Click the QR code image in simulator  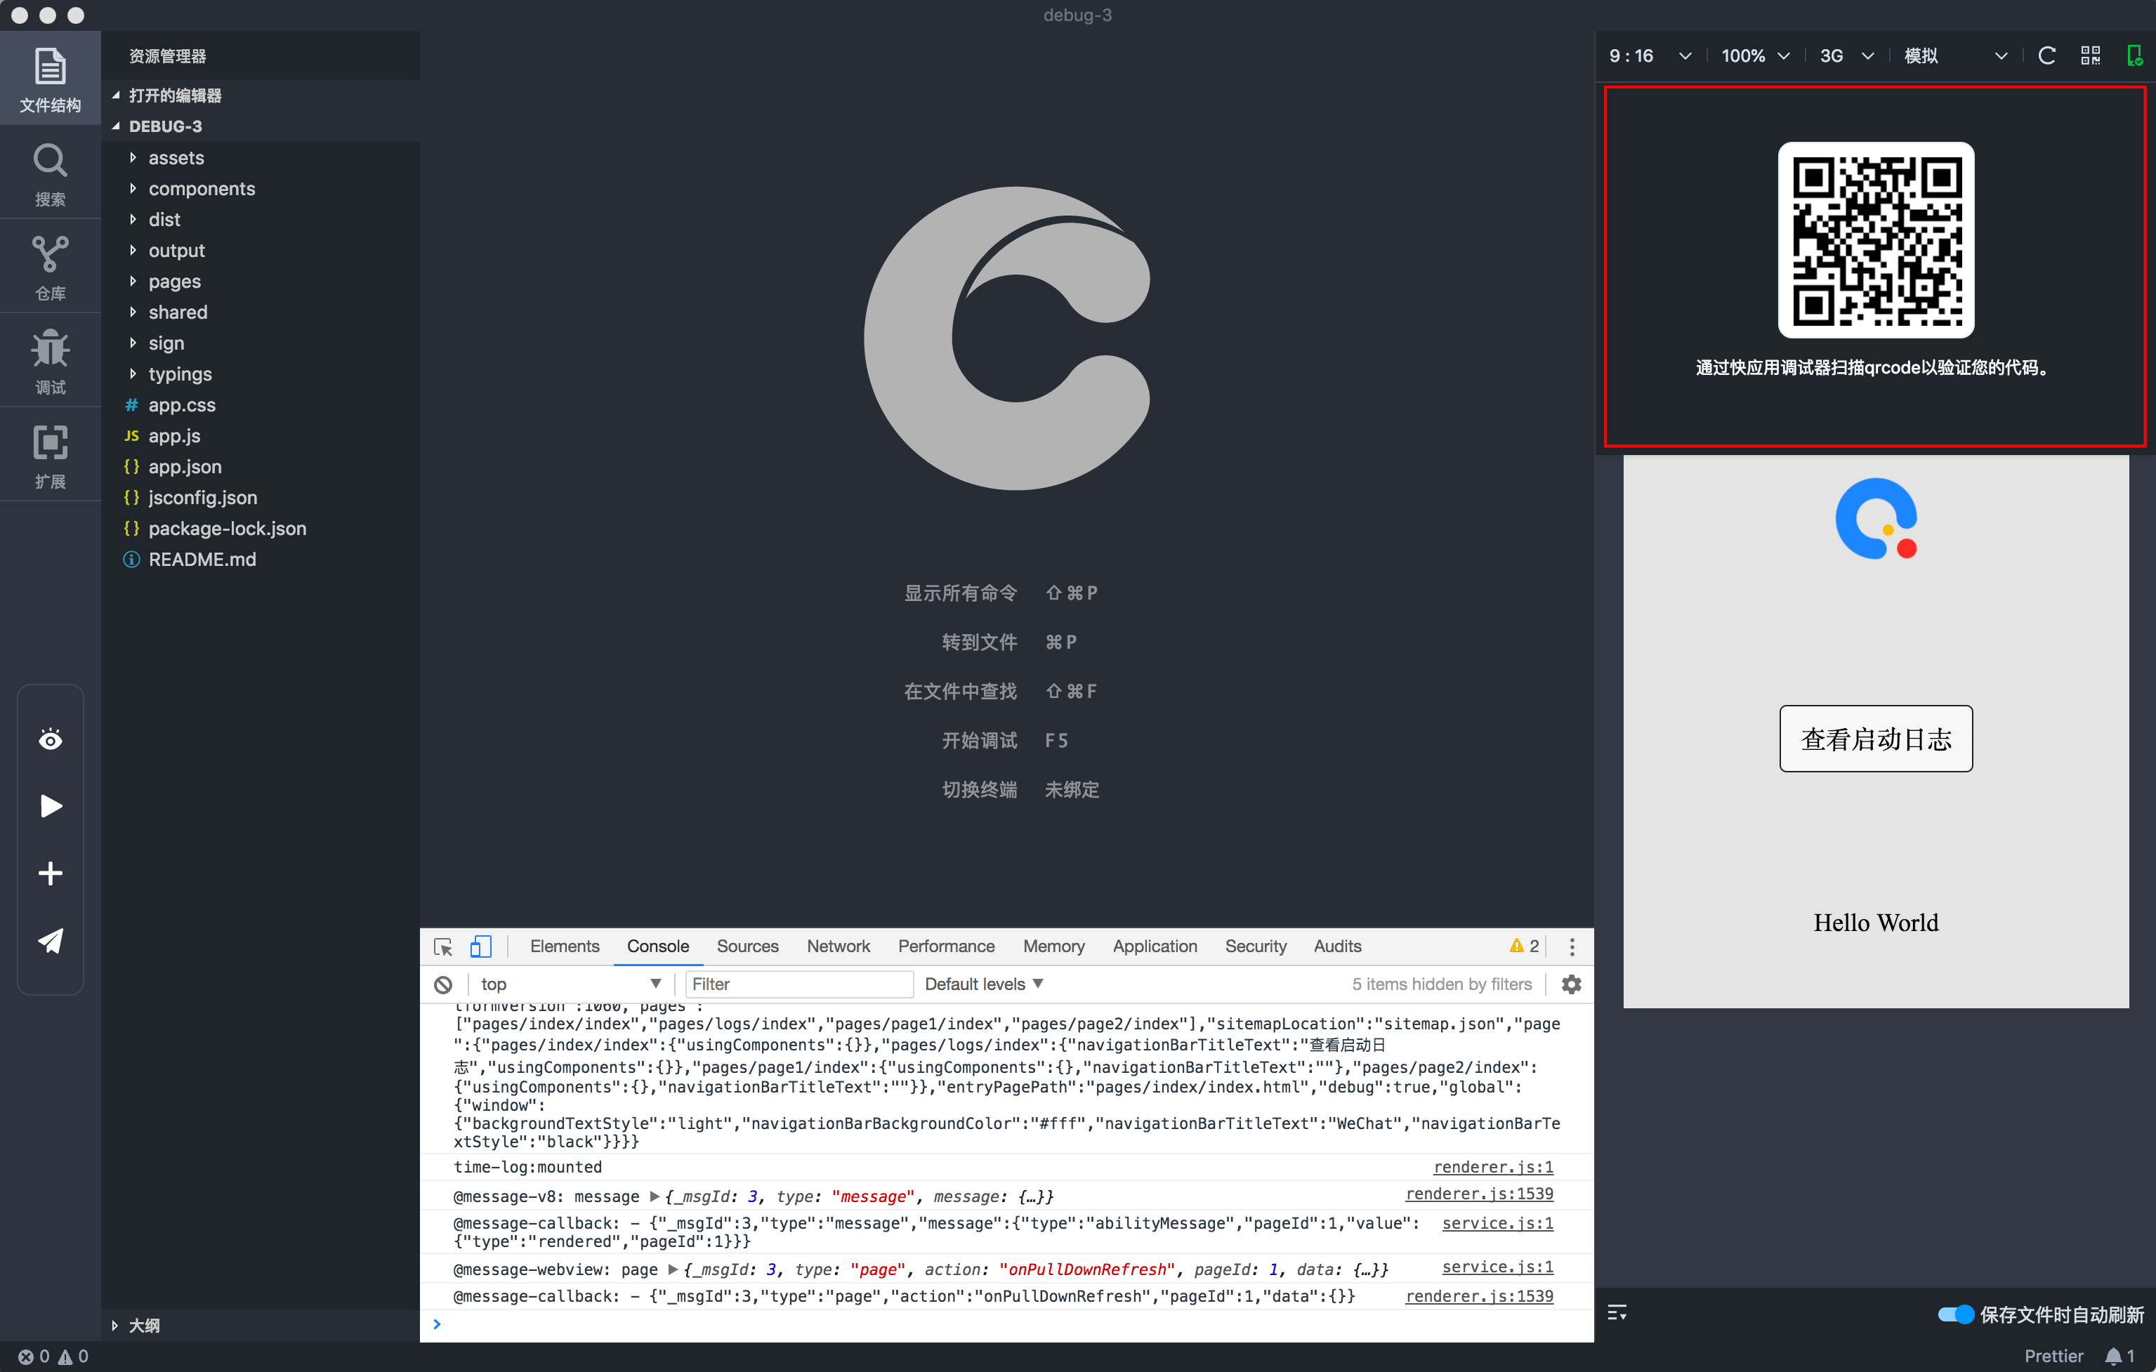(1876, 240)
